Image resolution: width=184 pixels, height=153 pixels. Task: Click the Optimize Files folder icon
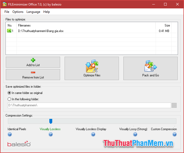[x=92, y=66]
